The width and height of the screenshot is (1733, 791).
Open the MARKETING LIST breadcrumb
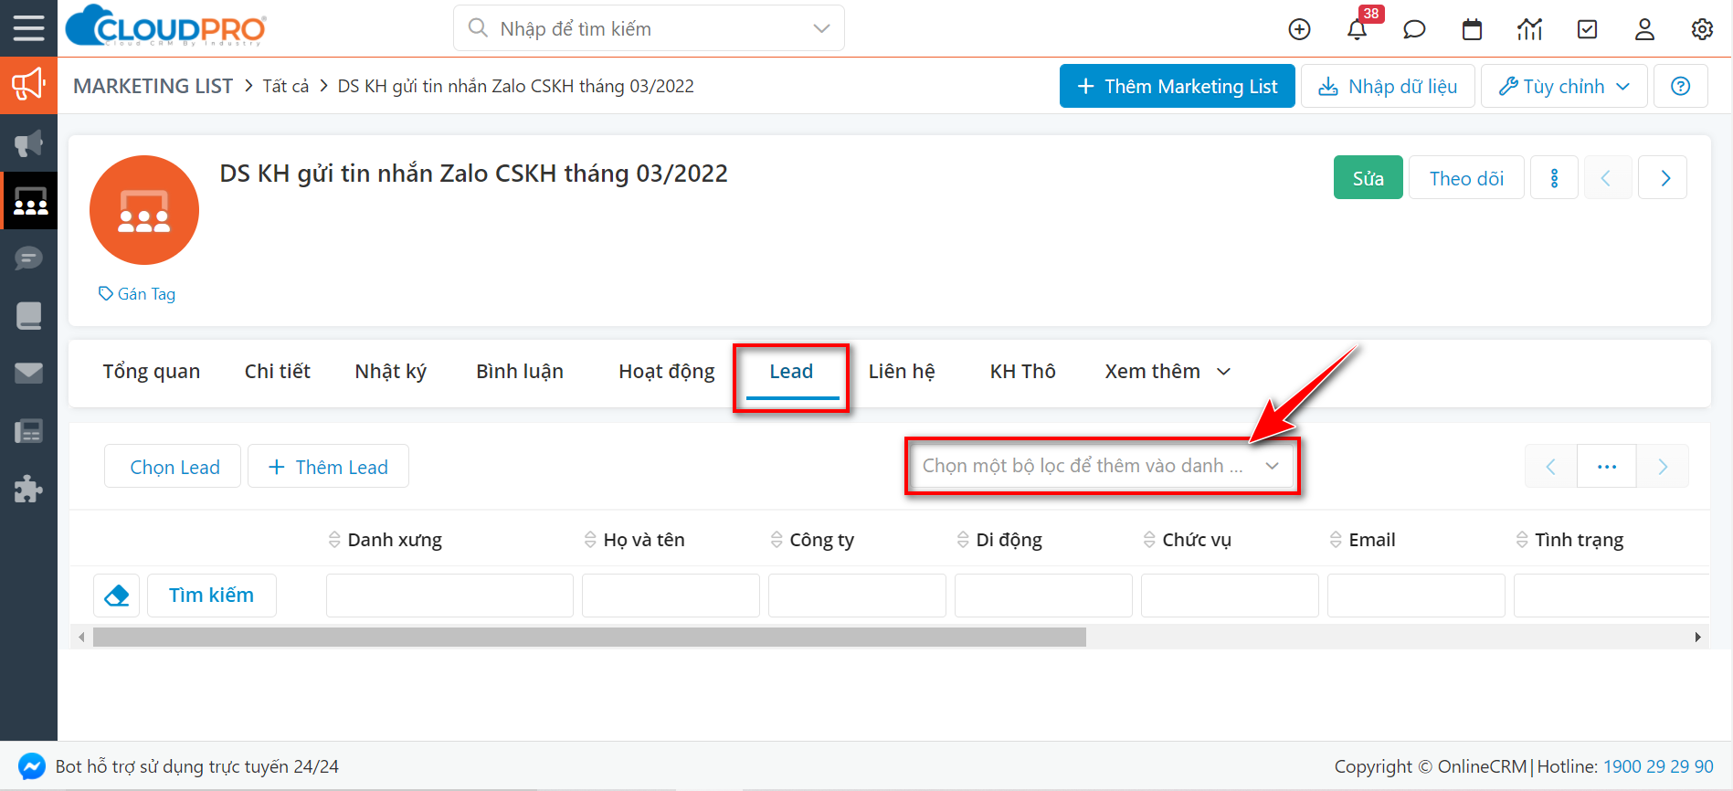point(153,86)
